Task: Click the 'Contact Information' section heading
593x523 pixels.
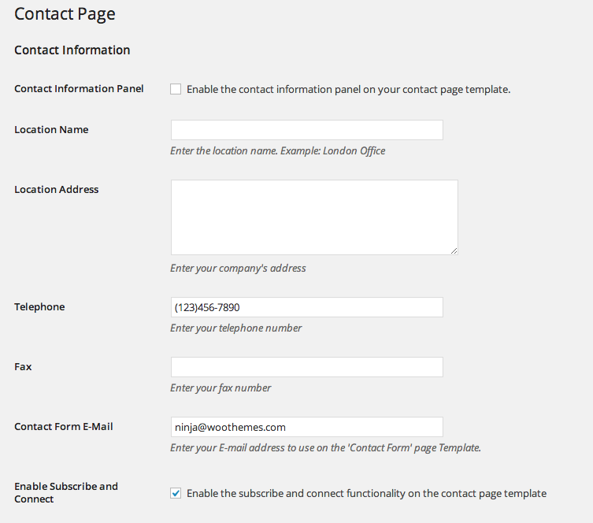Action: tap(72, 50)
